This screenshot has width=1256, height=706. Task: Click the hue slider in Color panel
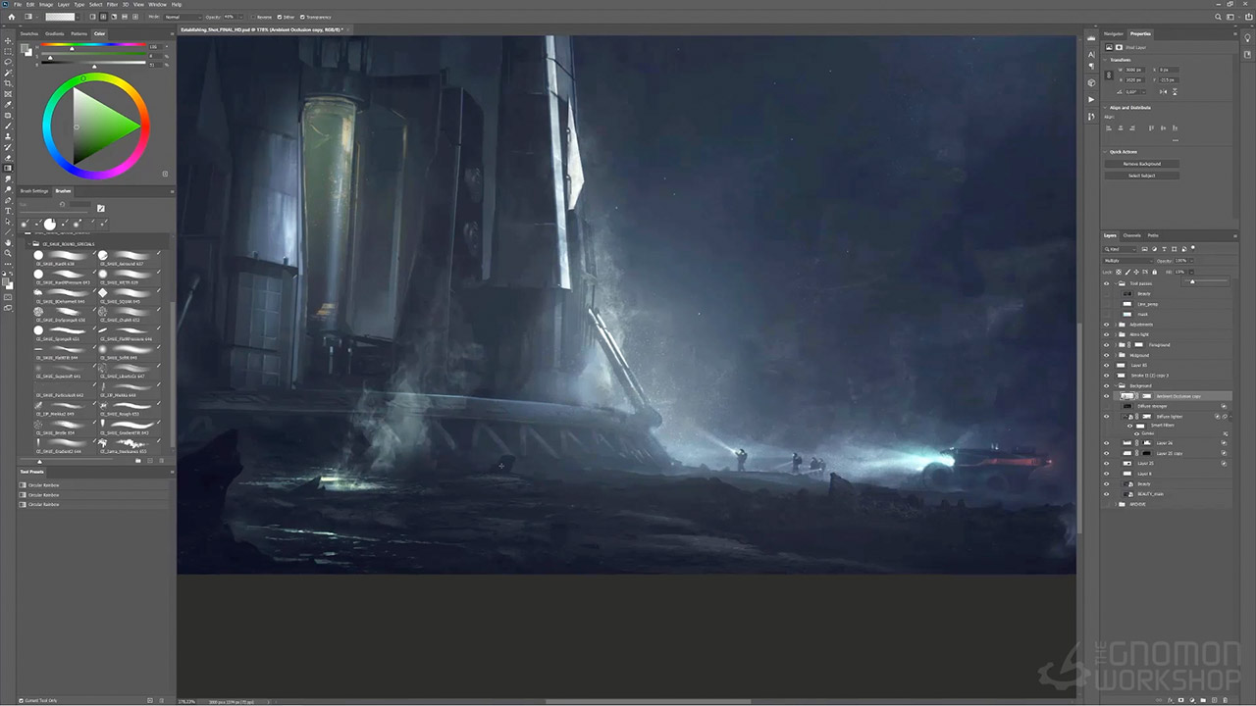pos(94,46)
